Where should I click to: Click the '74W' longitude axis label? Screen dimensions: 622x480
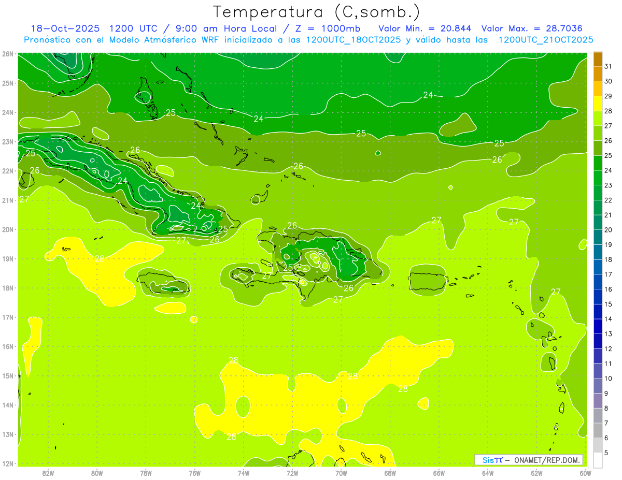point(243,473)
